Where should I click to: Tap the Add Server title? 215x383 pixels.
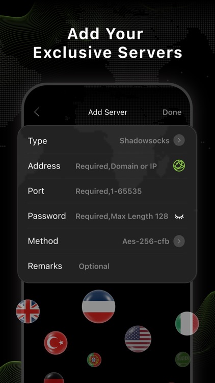coord(107,112)
